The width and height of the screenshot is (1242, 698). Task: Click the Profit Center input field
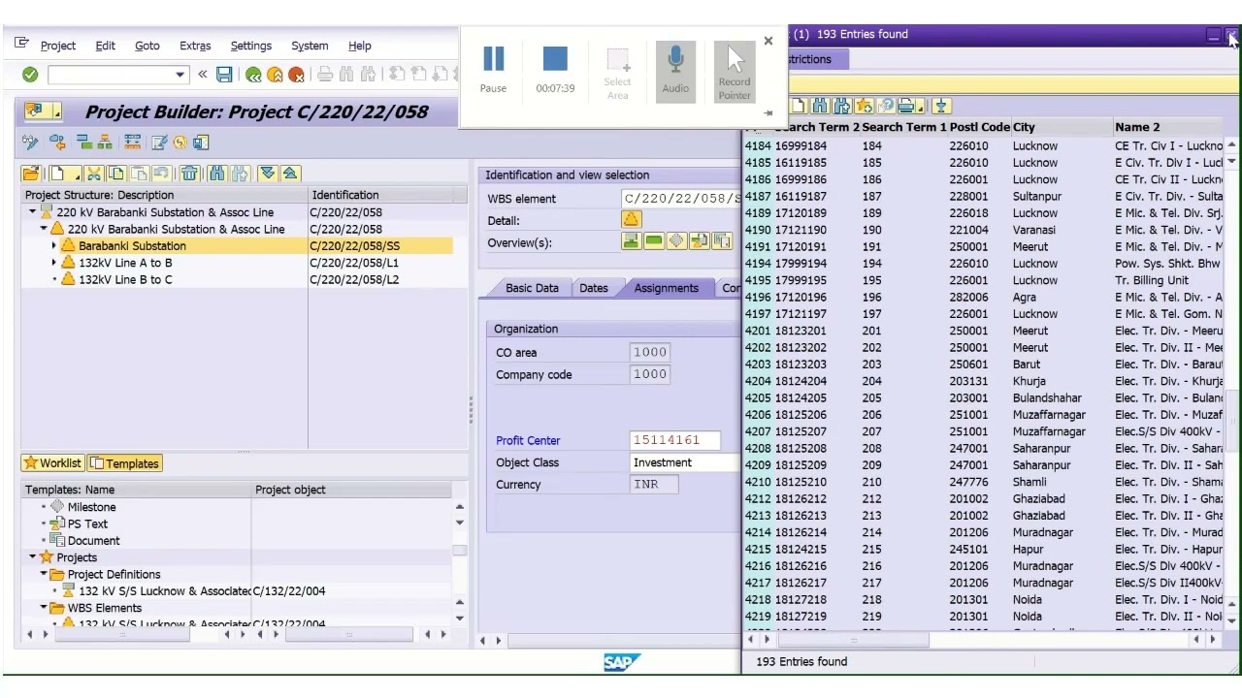(x=675, y=440)
